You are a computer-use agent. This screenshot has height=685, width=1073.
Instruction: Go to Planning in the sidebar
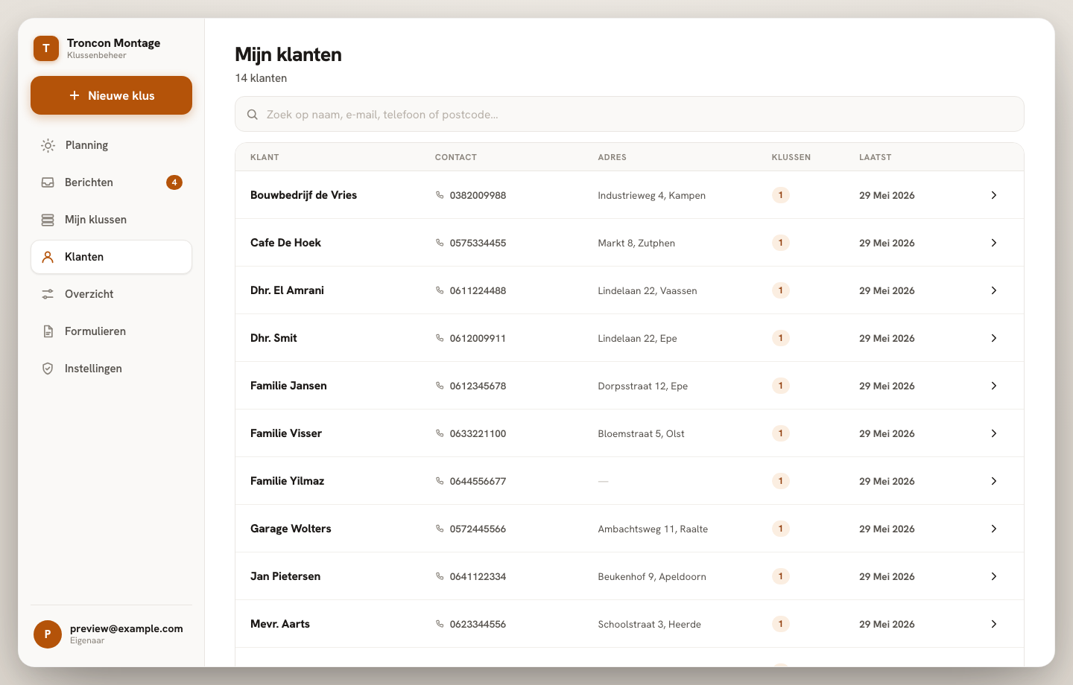click(x=111, y=145)
